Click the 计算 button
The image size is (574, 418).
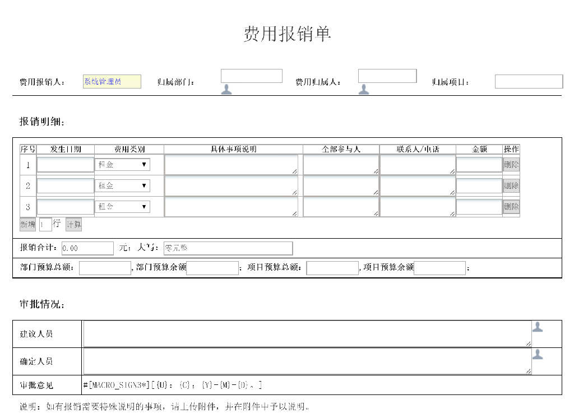coord(73,225)
